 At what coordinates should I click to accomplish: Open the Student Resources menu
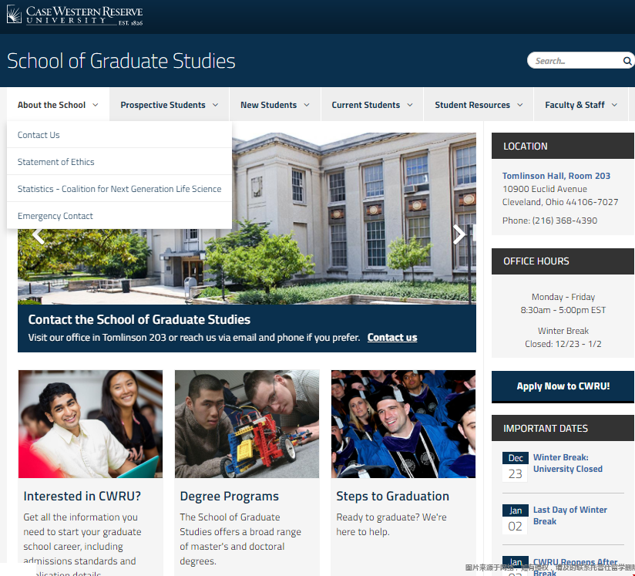coord(478,105)
